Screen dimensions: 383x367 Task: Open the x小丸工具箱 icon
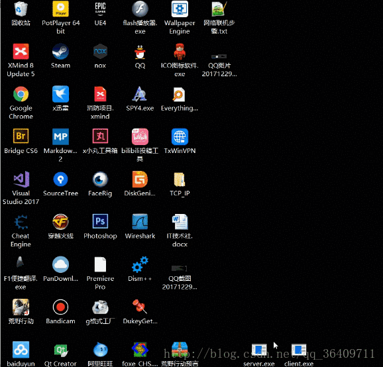[x=100, y=136]
